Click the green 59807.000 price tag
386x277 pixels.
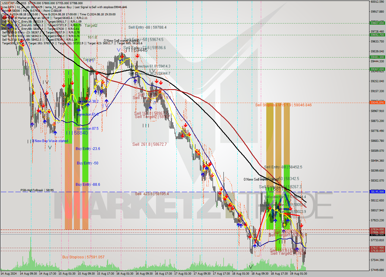pyautogui.click(x=377, y=23)
